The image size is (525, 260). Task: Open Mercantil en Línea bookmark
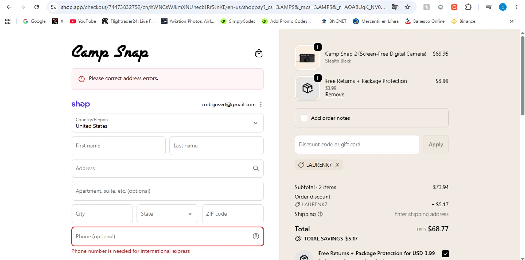376,21
